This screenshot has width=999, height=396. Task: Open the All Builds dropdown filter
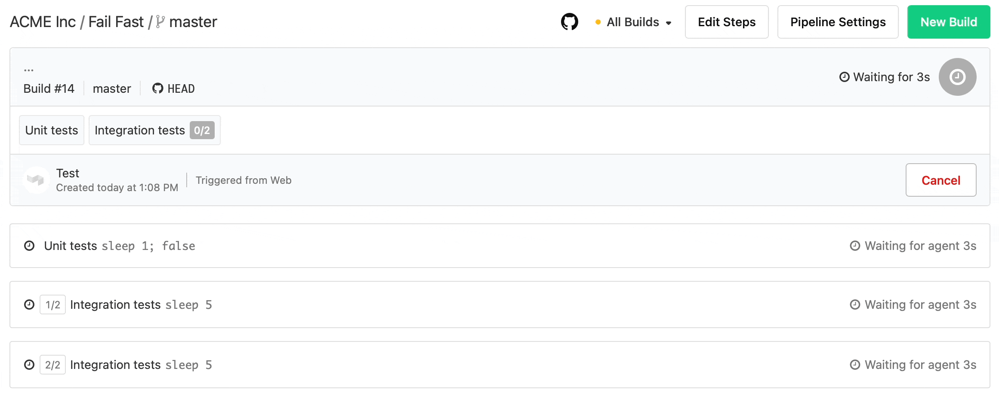(x=633, y=22)
